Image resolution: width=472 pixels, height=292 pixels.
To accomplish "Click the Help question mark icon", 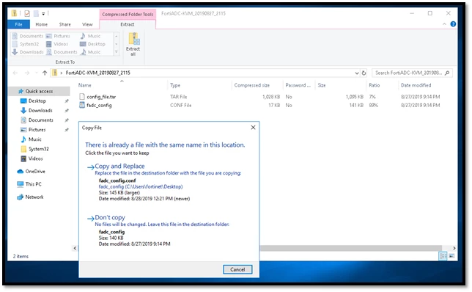I will coord(453,24).
